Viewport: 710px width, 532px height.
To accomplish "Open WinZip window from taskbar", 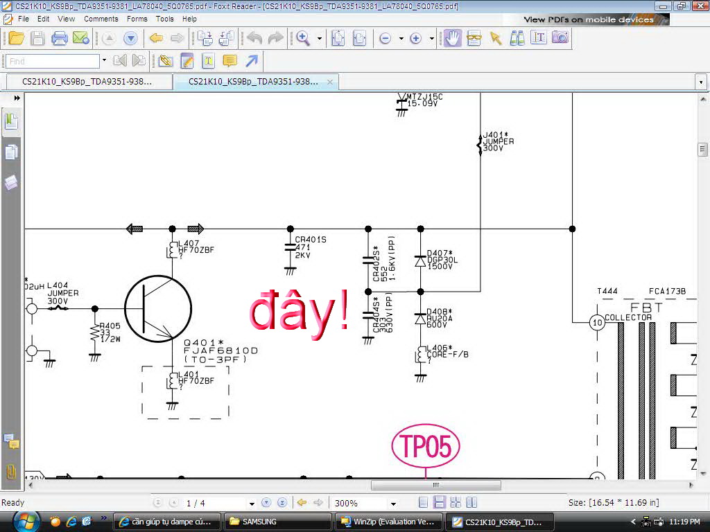I will pos(390,522).
